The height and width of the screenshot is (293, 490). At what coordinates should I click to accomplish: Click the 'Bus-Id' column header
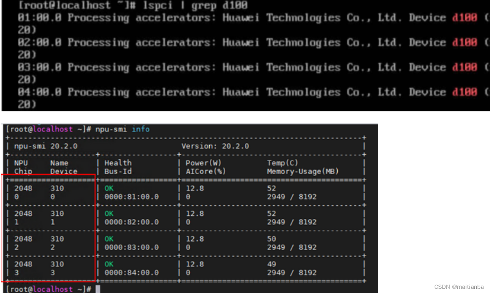(118, 171)
